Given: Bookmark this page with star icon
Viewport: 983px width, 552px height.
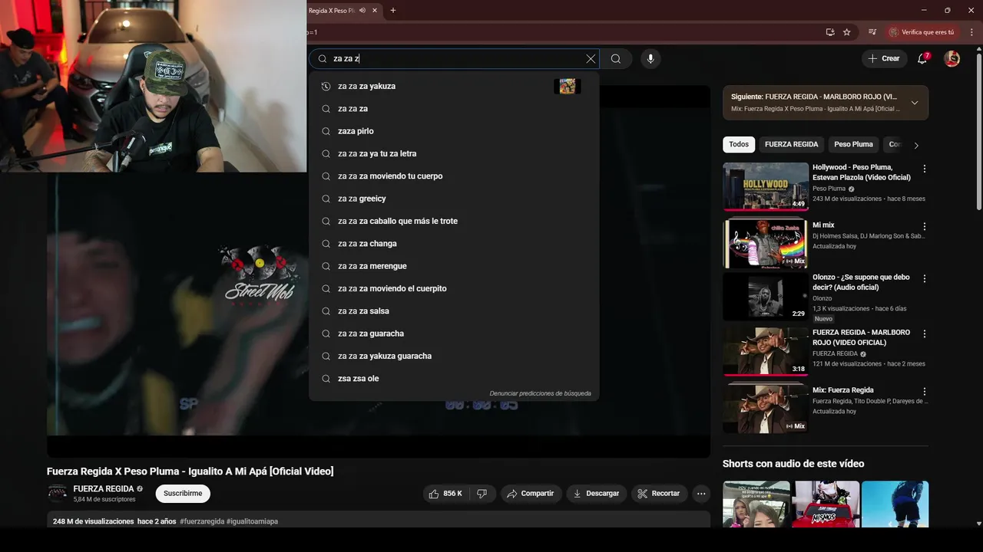Looking at the screenshot, I should [846, 32].
